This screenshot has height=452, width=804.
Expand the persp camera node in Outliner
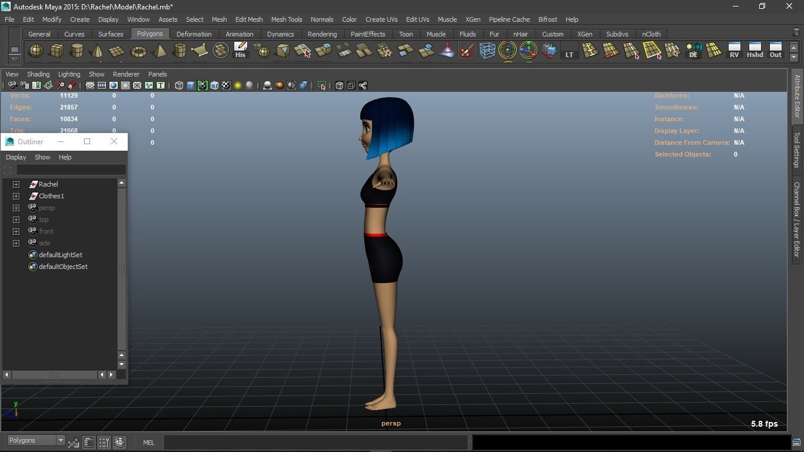[x=16, y=208]
